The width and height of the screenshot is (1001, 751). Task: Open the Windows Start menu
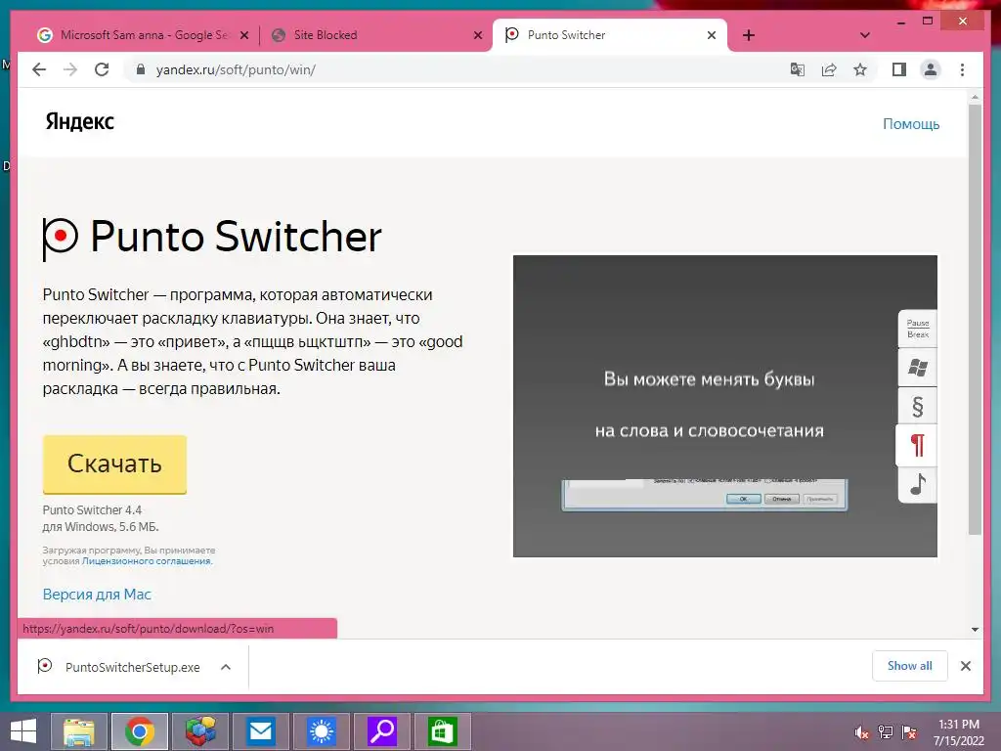[x=23, y=731]
